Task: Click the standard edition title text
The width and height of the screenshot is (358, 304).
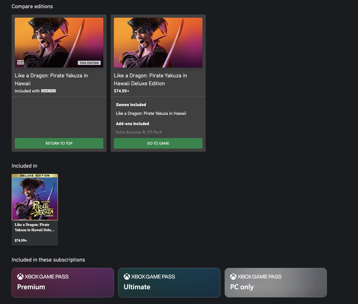Action: [x=51, y=79]
